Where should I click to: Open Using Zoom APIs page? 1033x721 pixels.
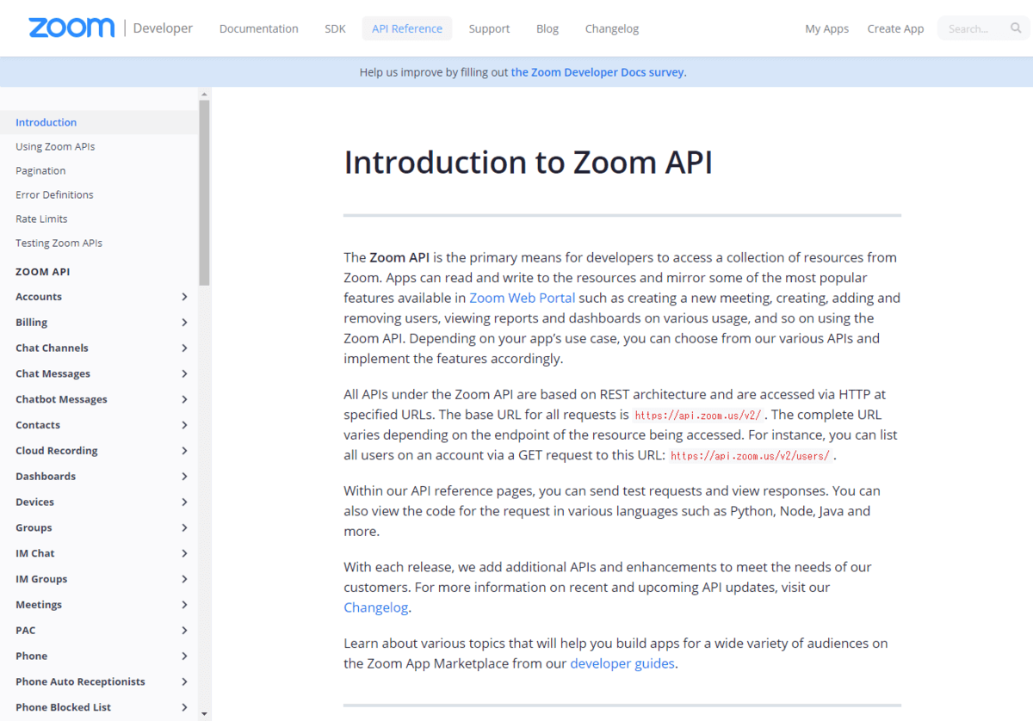[x=55, y=146]
